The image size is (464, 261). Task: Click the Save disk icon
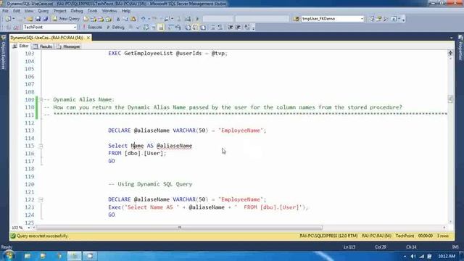click(38, 19)
